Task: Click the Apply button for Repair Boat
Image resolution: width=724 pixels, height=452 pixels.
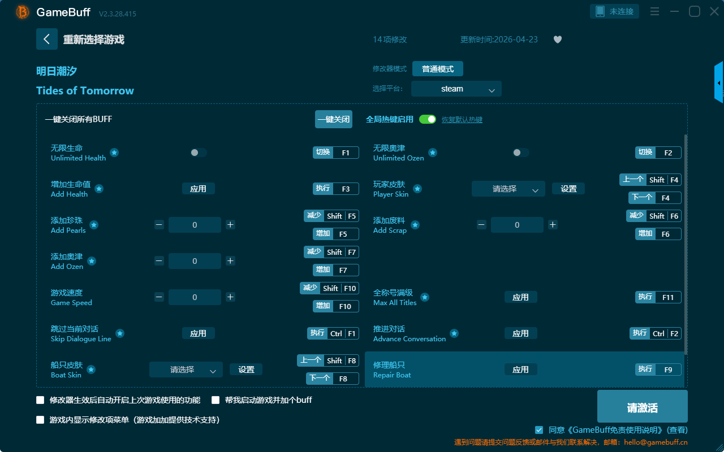Action: [521, 370]
